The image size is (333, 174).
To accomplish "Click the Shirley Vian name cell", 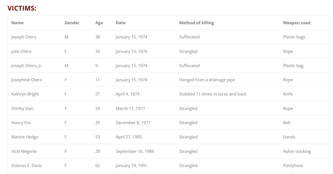I will click(x=22, y=109).
